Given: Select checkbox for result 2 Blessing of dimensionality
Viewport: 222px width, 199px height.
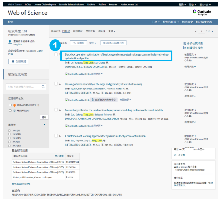Looking at the screenshot, I should [56, 84].
